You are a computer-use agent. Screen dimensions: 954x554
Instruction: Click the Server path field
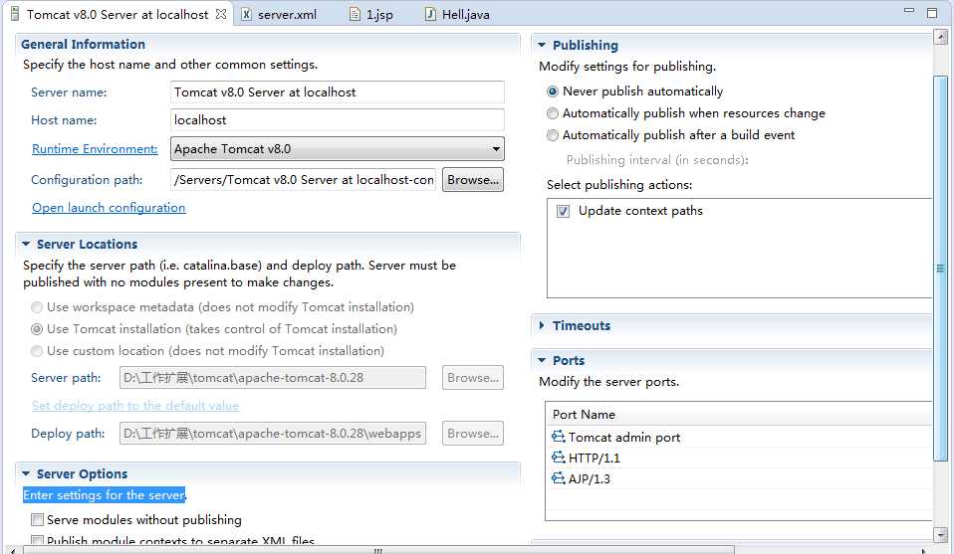[x=273, y=378]
